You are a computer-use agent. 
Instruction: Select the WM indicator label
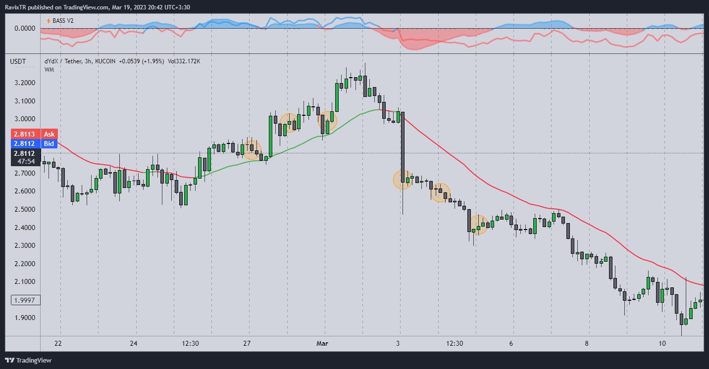[x=49, y=70]
